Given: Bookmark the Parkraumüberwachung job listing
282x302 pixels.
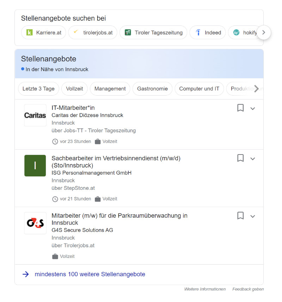Looking at the screenshot, I should point(240,216).
